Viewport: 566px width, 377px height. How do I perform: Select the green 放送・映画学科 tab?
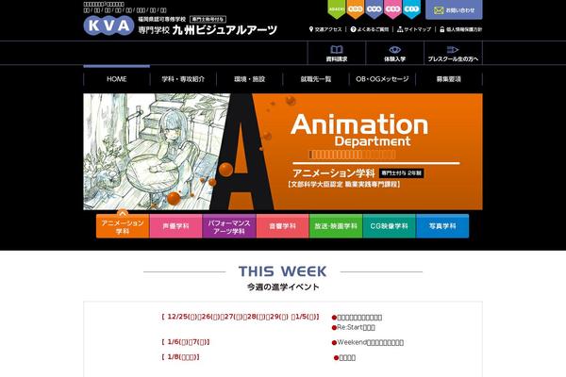pos(336,226)
